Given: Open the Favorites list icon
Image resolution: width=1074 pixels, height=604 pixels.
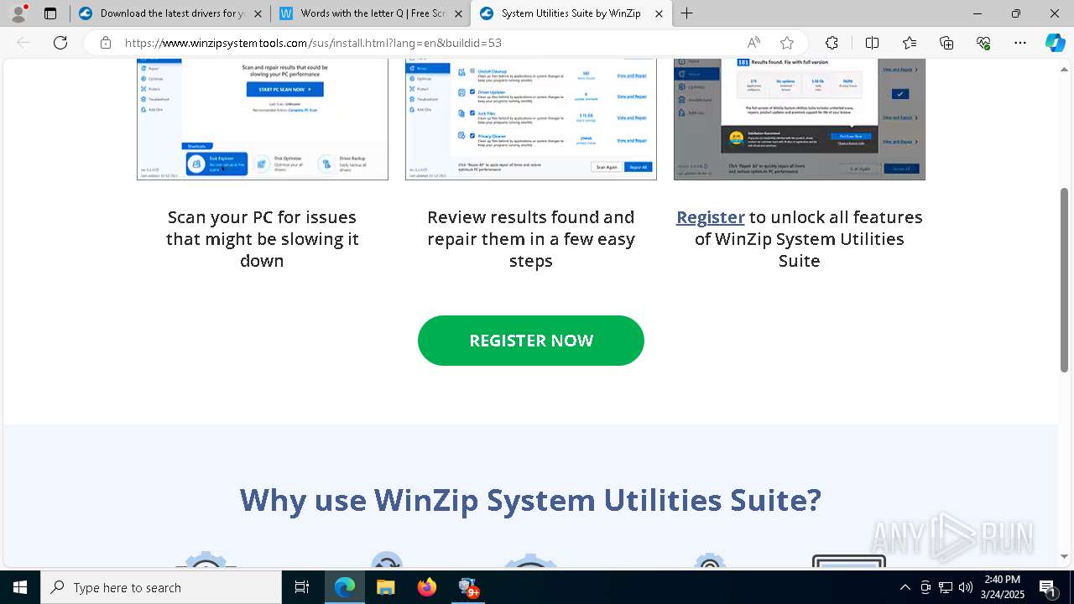Looking at the screenshot, I should [x=910, y=43].
